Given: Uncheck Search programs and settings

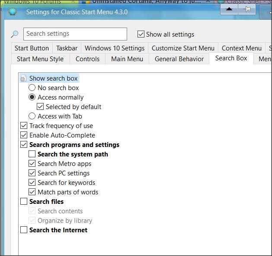Looking at the screenshot, I should coord(24,144).
